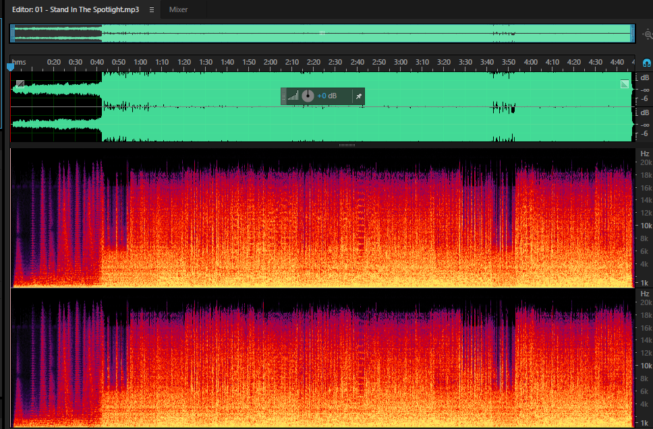Click the 3:50 mark on the ruler
653x429 pixels.
tap(509, 62)
